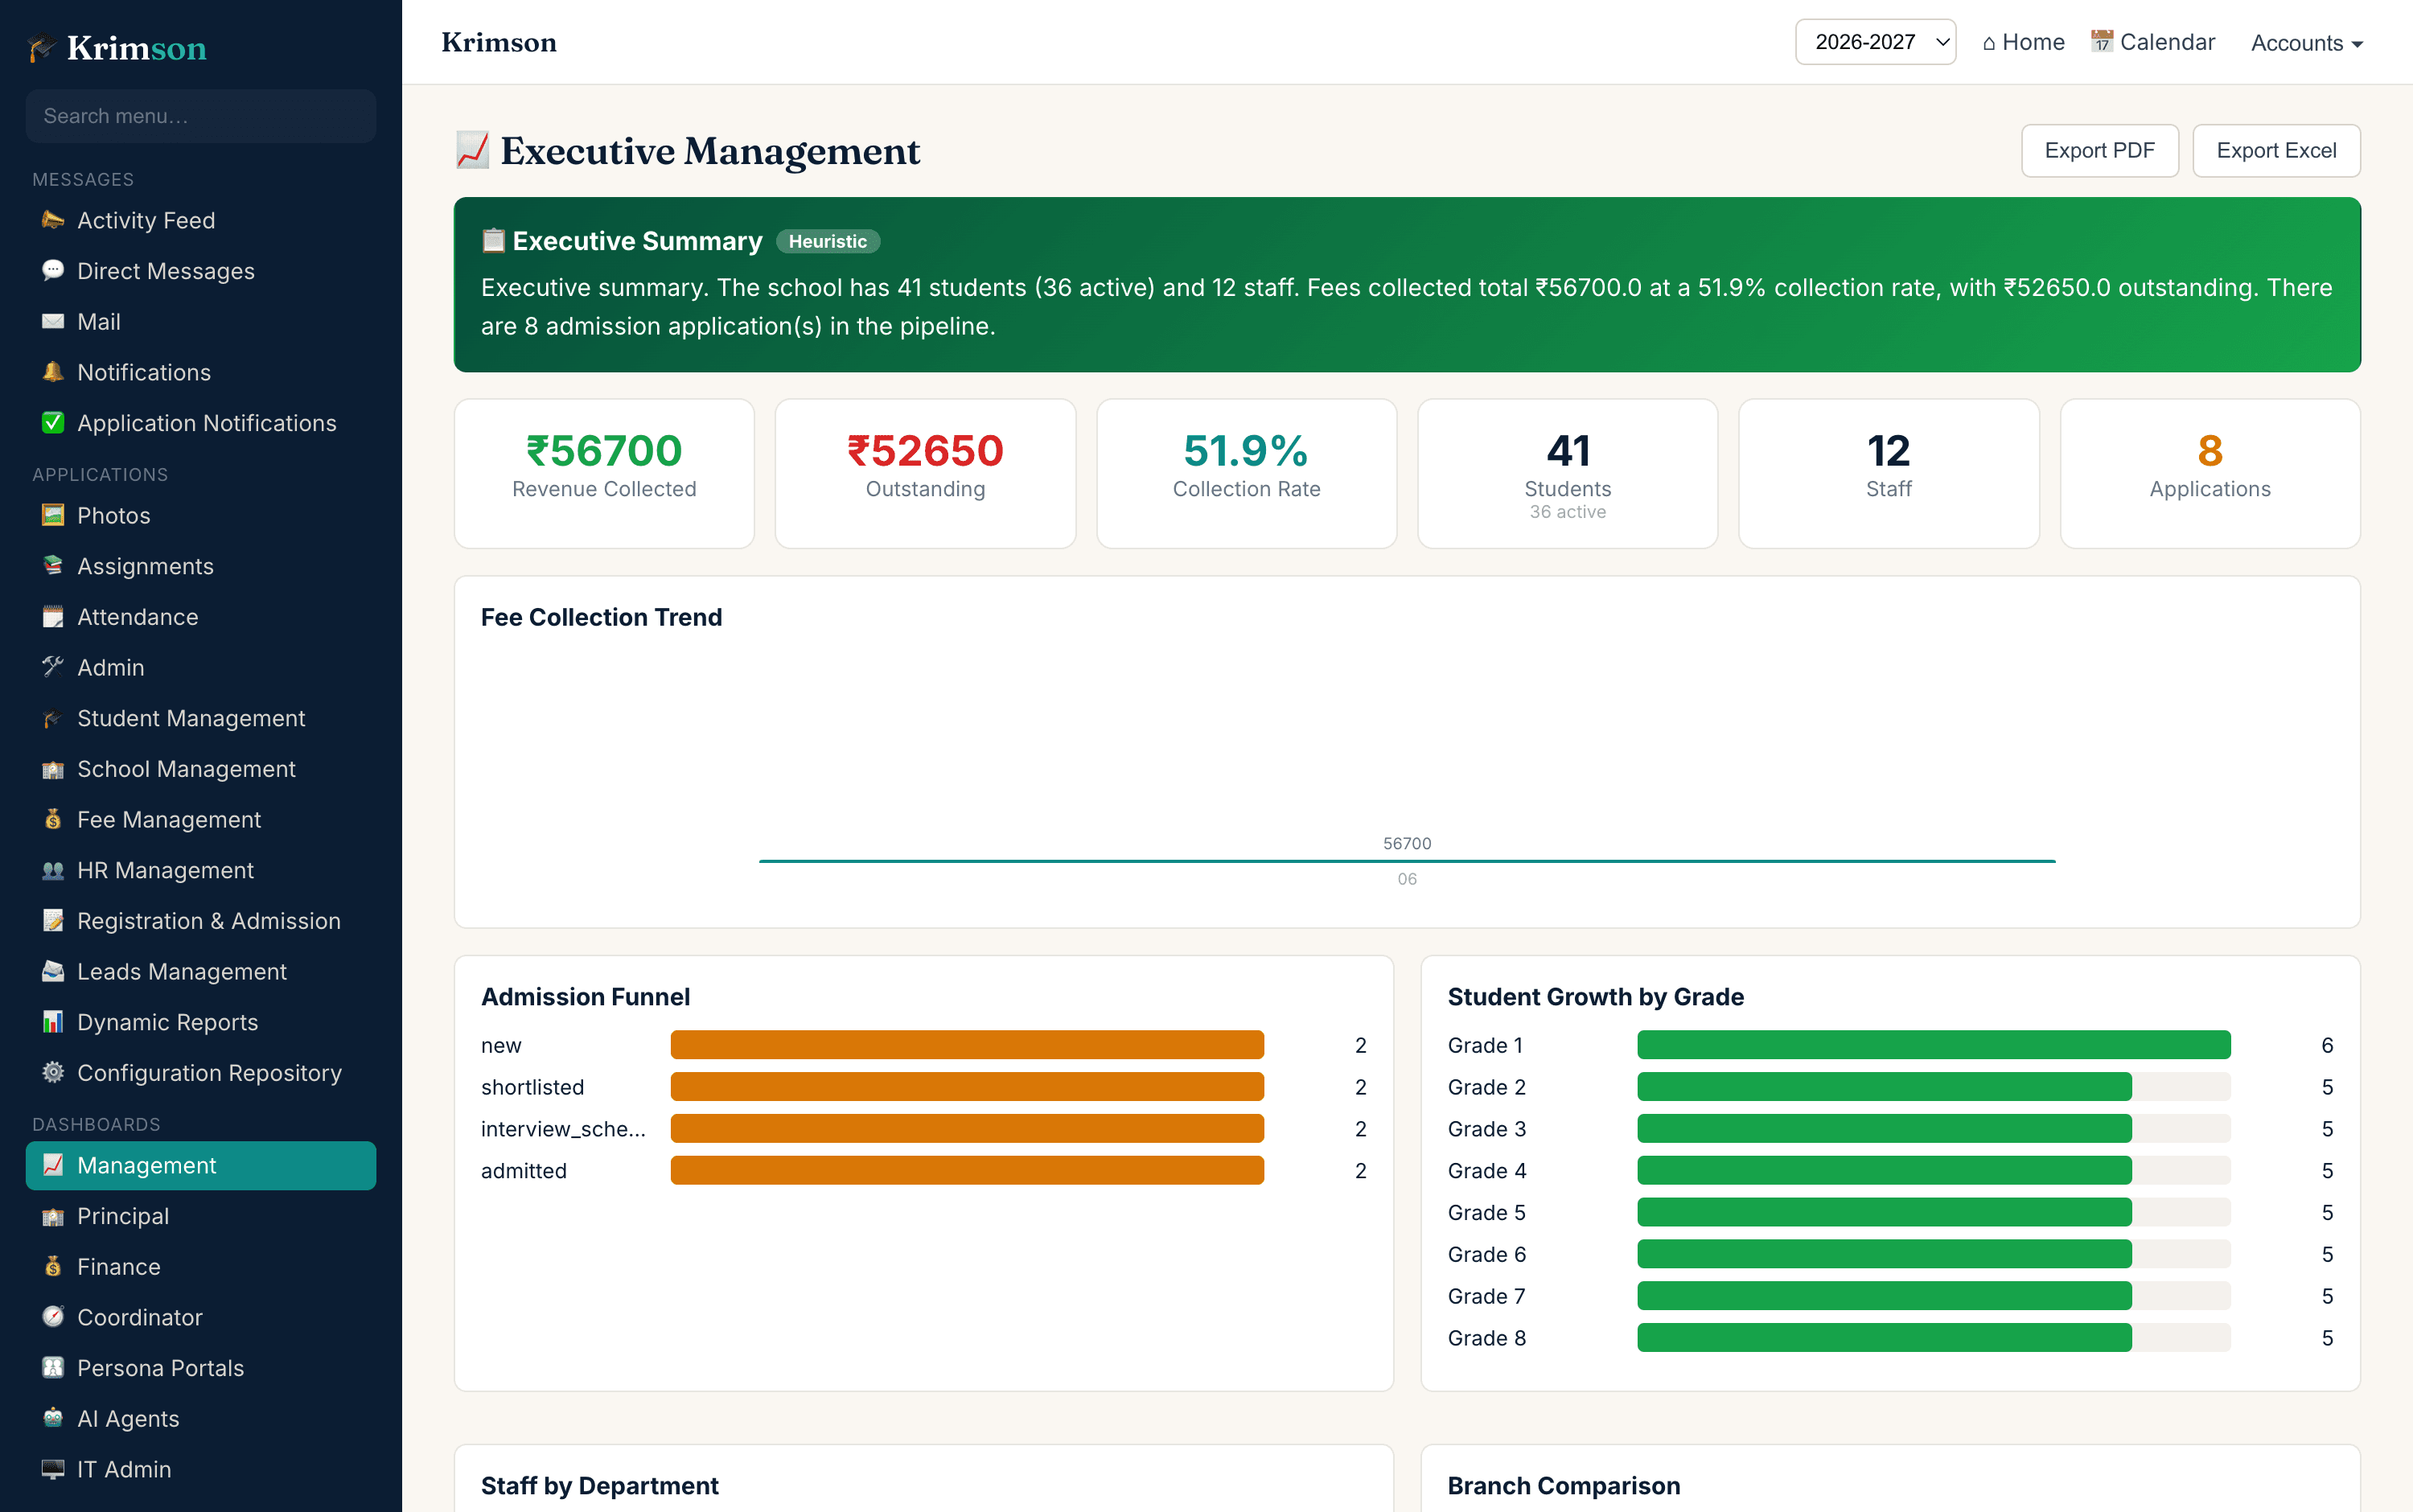Image resolution: width=2413 pixels, height=1512 pixels.
Task: Click the '36 active' students subtext
Action: pyautogui.click(x=1567, y=512)
